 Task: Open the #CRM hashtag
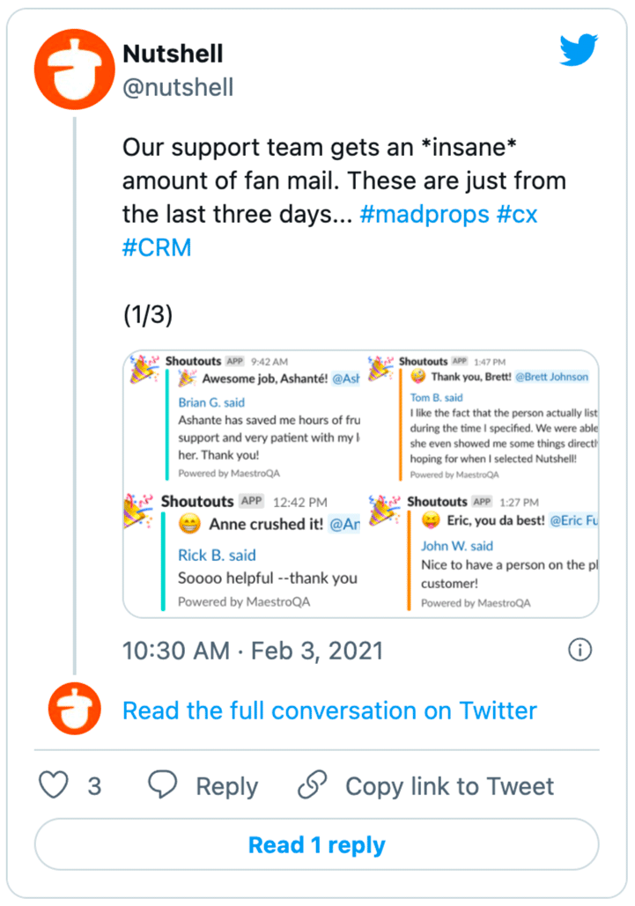click(x=157, y=247)
